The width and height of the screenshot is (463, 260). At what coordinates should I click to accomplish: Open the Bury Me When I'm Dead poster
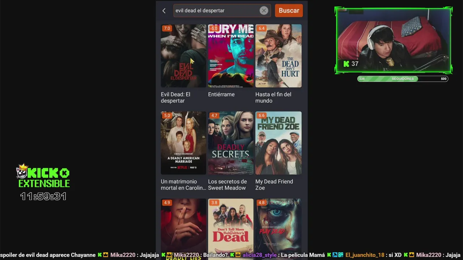(x=231, y=56)
